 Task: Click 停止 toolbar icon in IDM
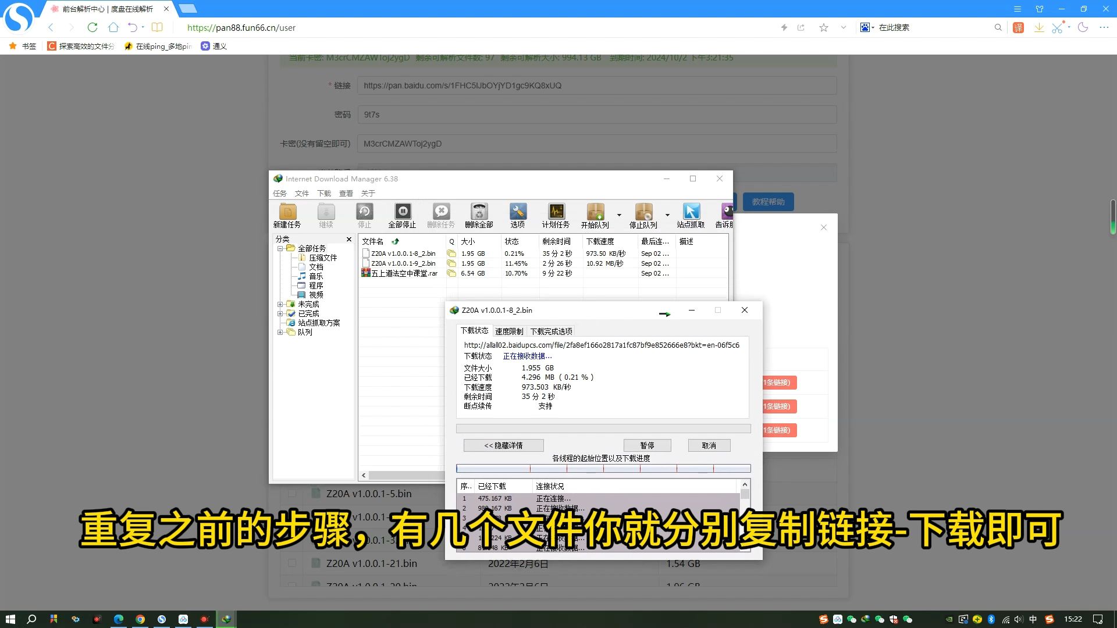[x=364, y=216]
